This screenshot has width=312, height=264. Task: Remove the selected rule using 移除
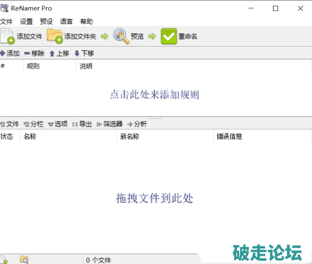(34, 53)
